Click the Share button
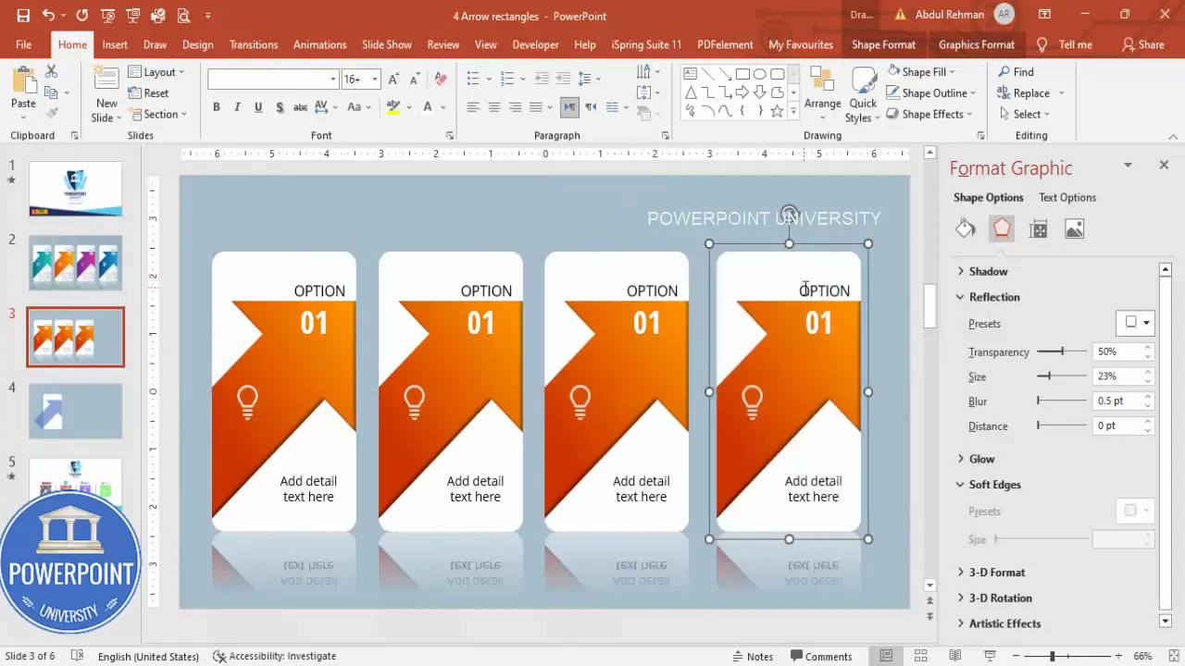The height and width of the screenshot is (666, 1185). 1142,44
